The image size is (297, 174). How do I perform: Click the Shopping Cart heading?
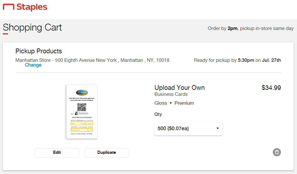click(32, 27)
